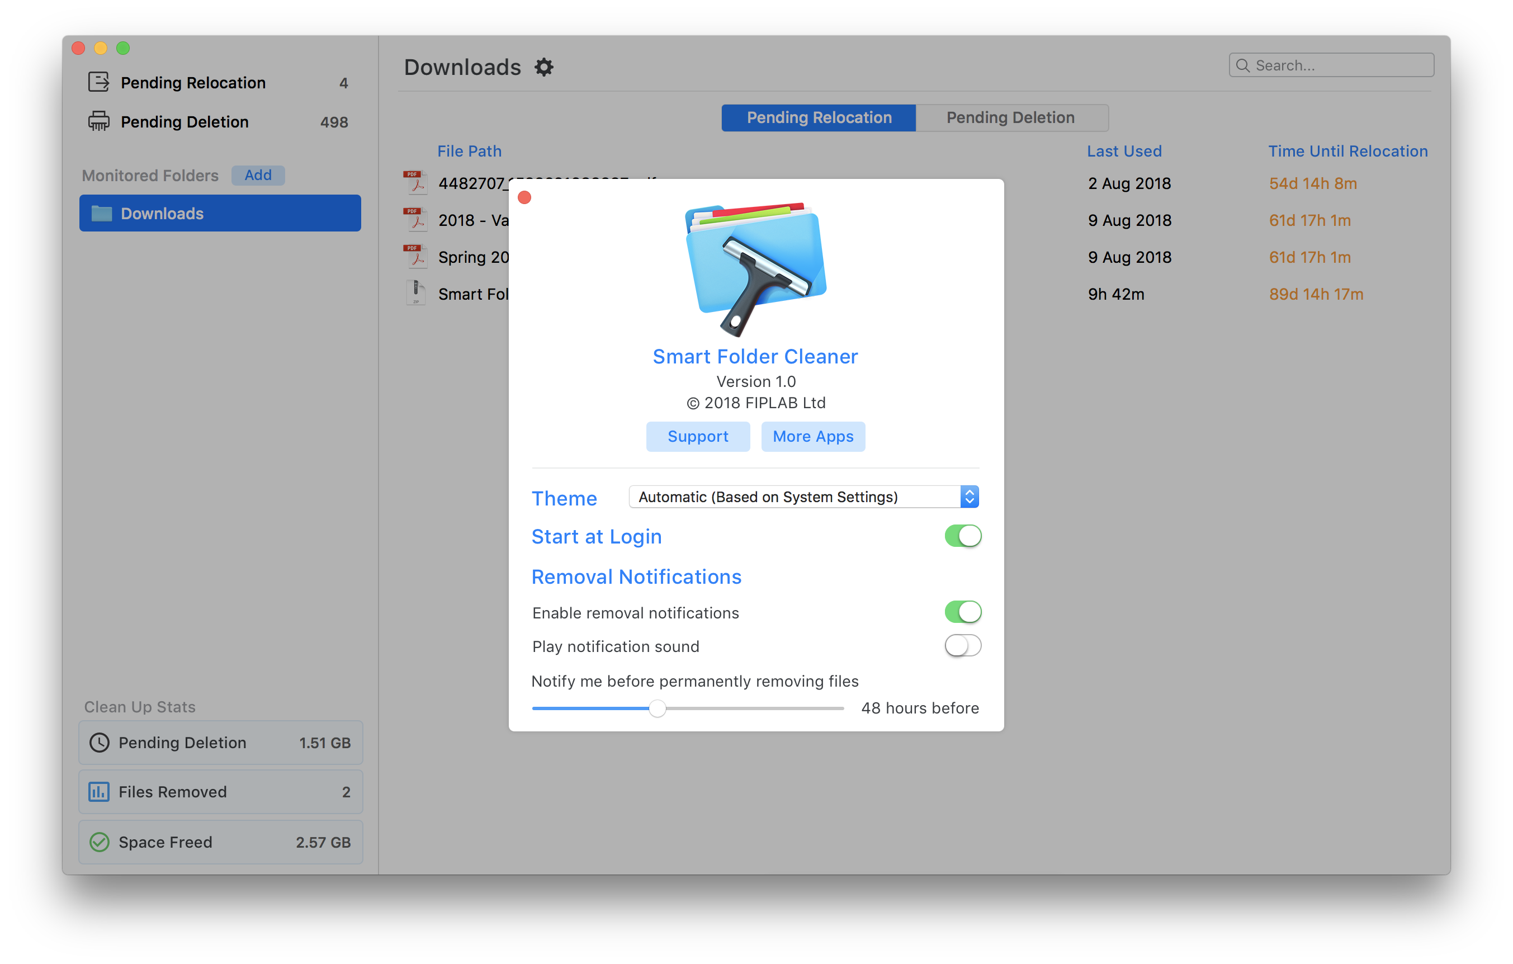This screenshot has height=964, width=1513.
Task: Click the '54d 14h 8m' relocation time
Action: coord(1313,183)
